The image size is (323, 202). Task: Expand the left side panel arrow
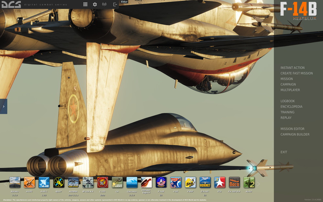[x=4, y=106]
